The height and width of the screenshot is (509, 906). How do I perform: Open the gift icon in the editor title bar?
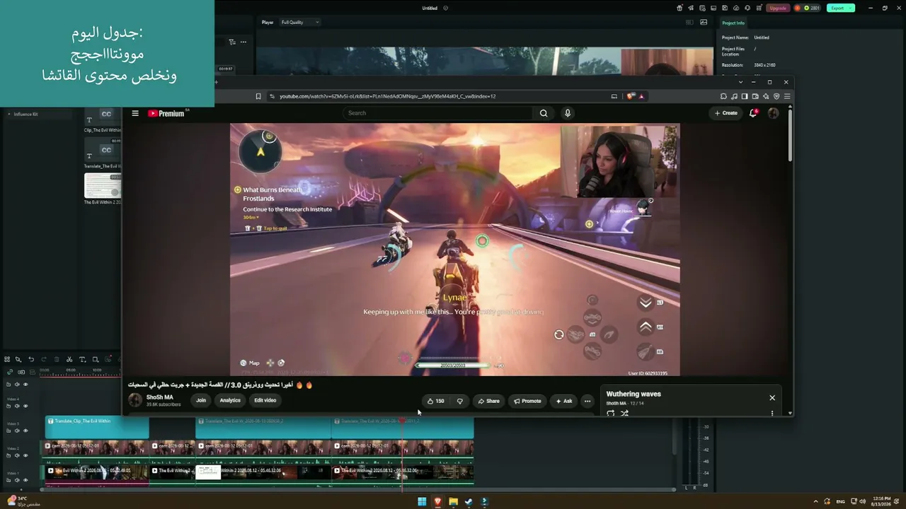679,8
